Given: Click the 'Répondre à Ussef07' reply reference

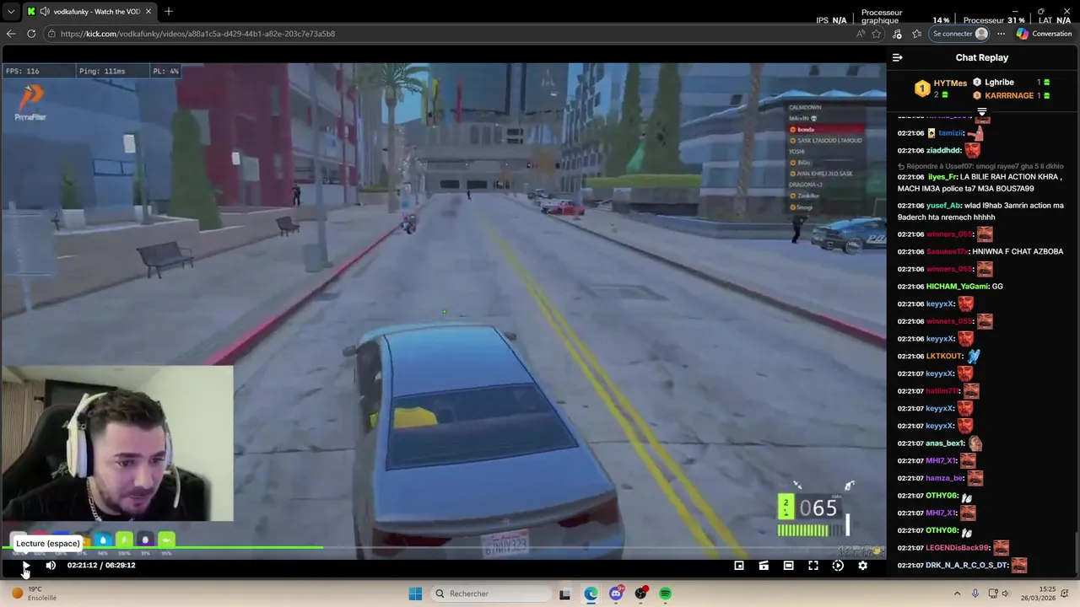Looking at the screenshot, I should click(980, 166).
